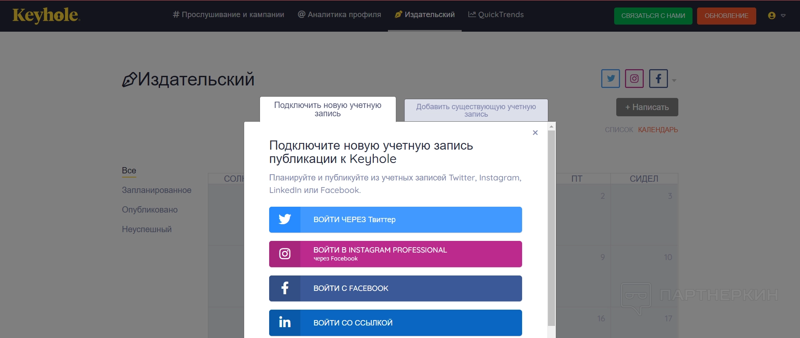This screenshot has width=800, height=338.
Task: Click the ВОЙТИ СО ССЫЛКОЙ LinkedIn button
Action: pyautogui.click(x=395, y=323)
